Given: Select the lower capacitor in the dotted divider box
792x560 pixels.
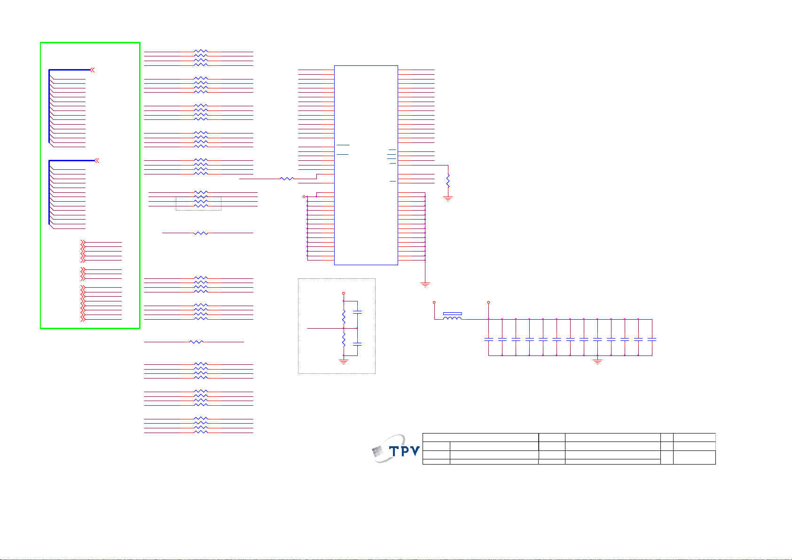Looking at the screenshot, I should [357, 344].
